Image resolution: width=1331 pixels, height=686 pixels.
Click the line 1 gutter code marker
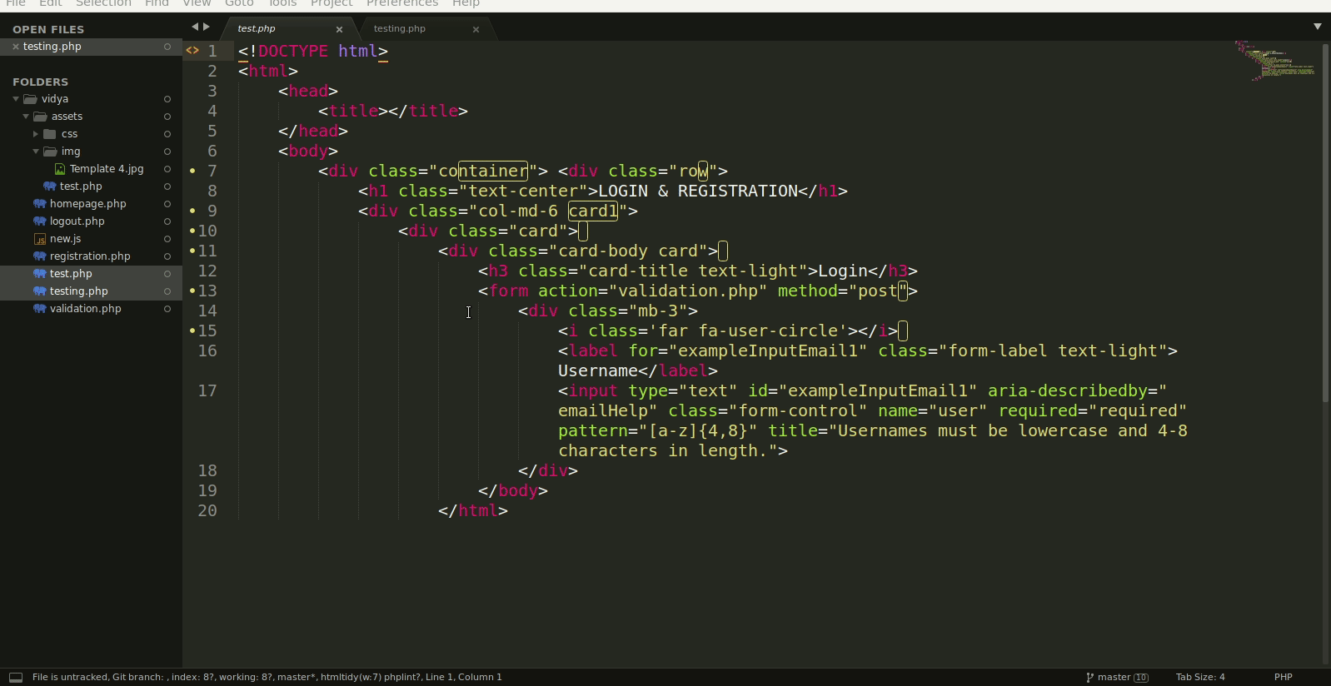coord(192,51)
